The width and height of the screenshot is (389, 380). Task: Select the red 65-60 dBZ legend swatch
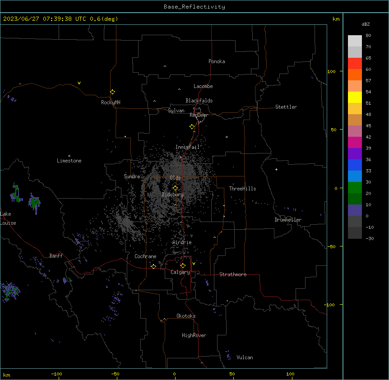click(355, 63)
